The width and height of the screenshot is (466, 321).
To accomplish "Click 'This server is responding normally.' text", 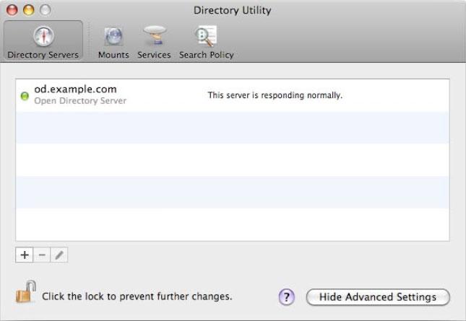I will (275, 95).
